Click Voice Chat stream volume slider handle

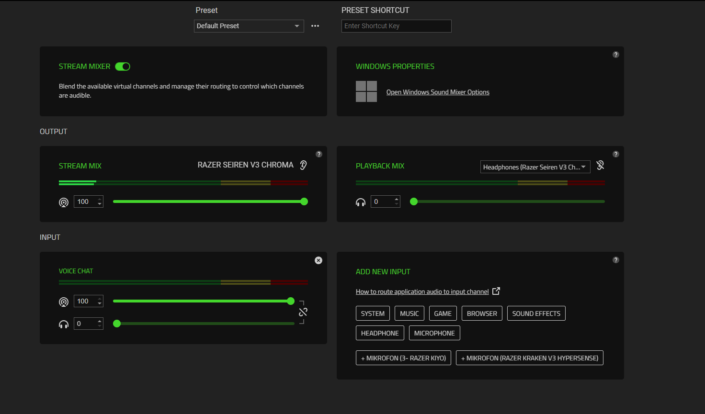(x=291, y=301)
